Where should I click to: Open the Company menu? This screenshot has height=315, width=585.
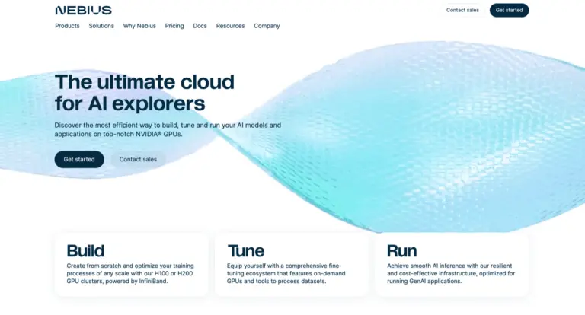(267, 26)
